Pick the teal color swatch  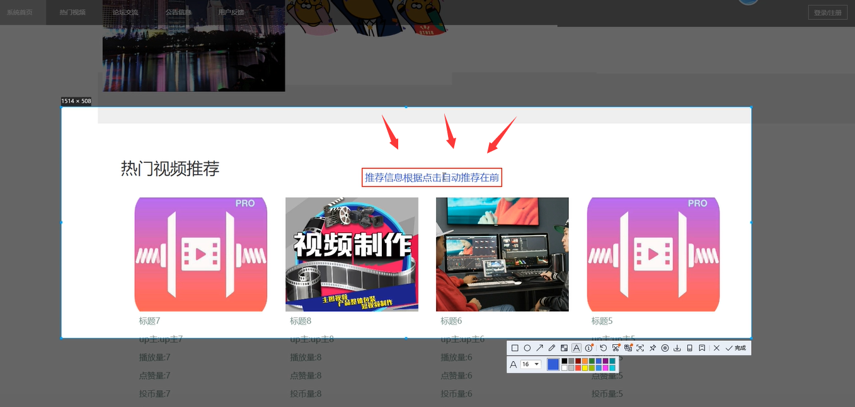(612, 361)
